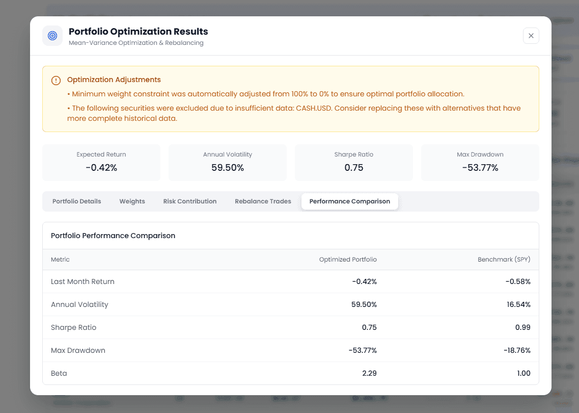The height and width of the screenshot is (413, 579).
Task: Open the Weights tab
Action: click(132, 201)
